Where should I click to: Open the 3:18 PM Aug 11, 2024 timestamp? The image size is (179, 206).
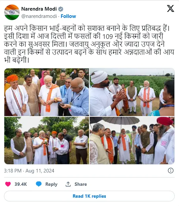click(29, 171)
